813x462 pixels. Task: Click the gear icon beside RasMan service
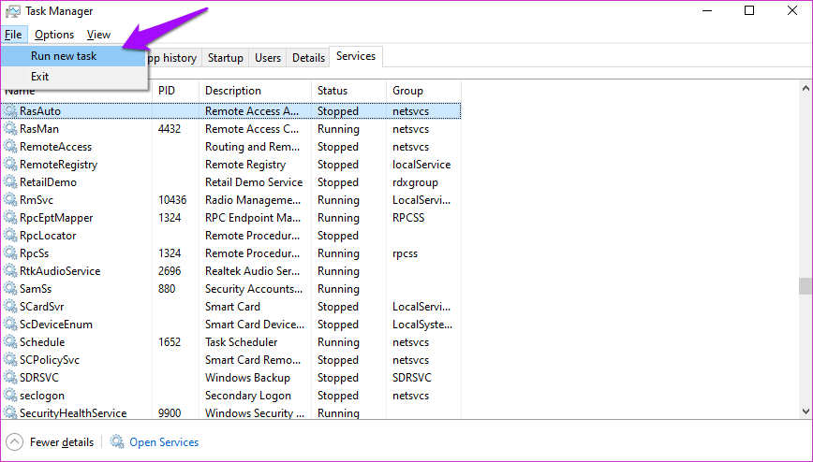(x=11, y=129)
